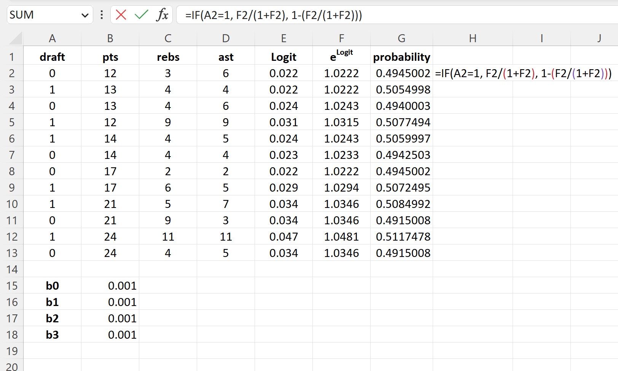Click the b3 label cell
The width and height of the screenshot is (618, 371).
[x=53, y=335]
